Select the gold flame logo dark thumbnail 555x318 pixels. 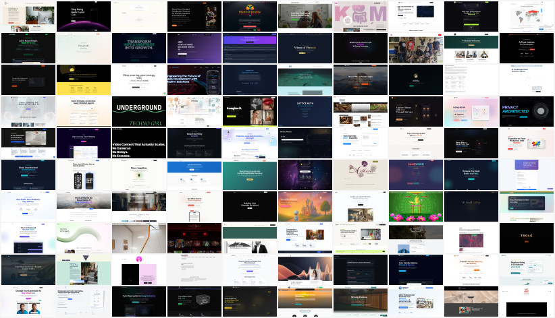pos(250,16)
